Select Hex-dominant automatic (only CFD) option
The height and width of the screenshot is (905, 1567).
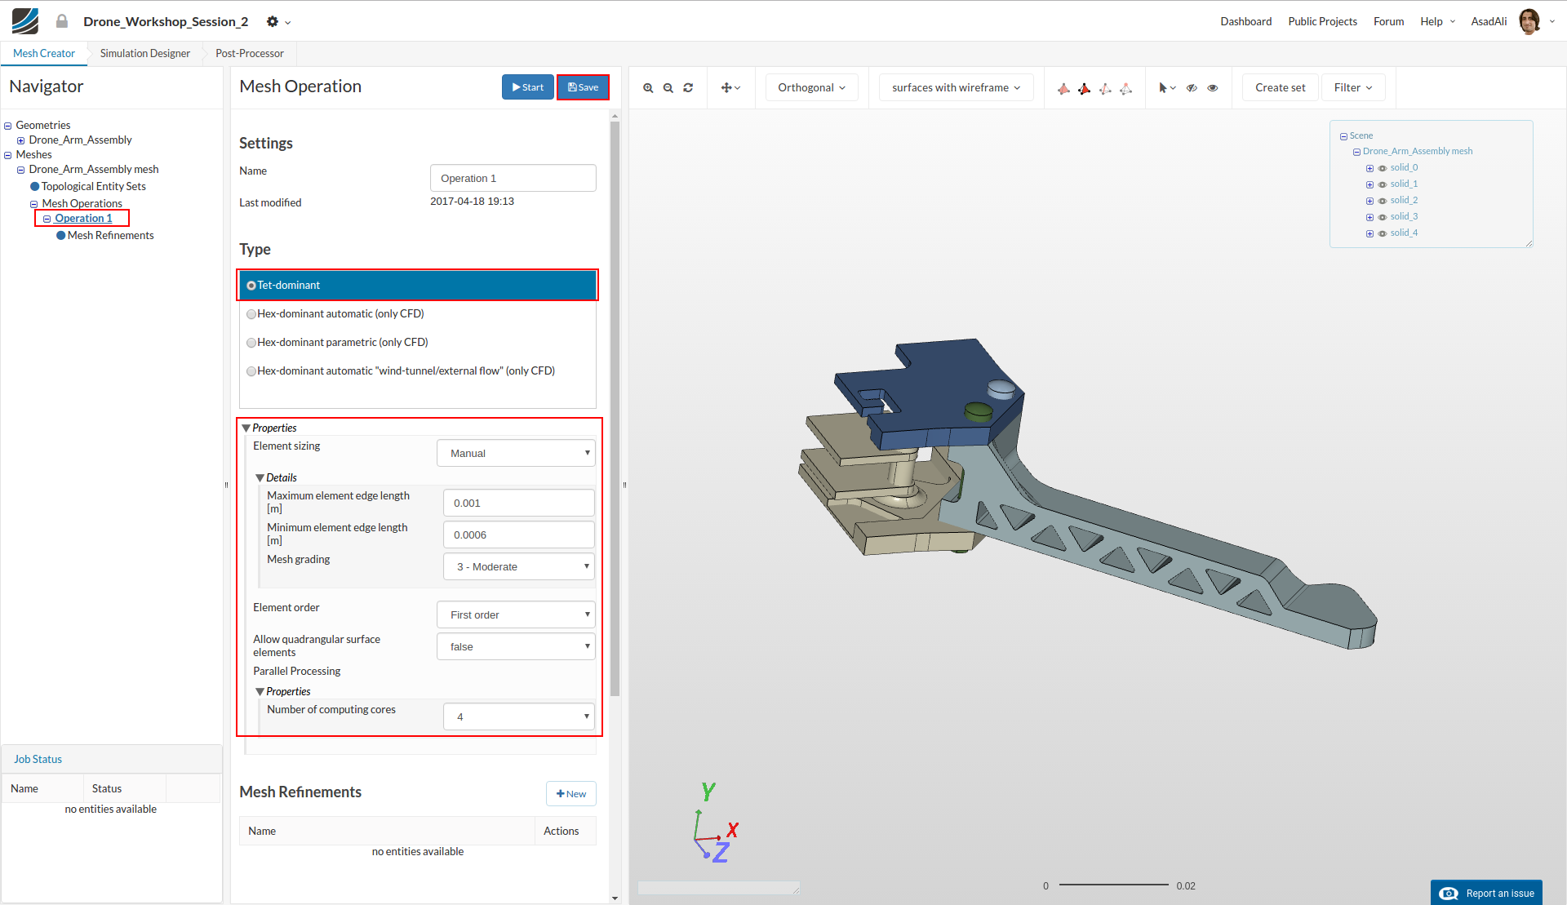pyautogui.click(x=251, y=314)
